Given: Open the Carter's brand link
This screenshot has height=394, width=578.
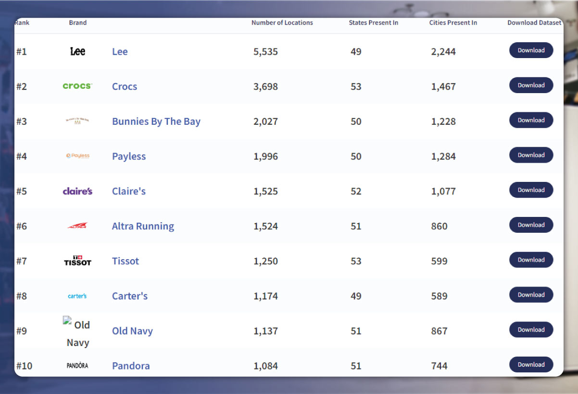Looking at the screenshot, I should pyautogui.click(x=130, y=296).
